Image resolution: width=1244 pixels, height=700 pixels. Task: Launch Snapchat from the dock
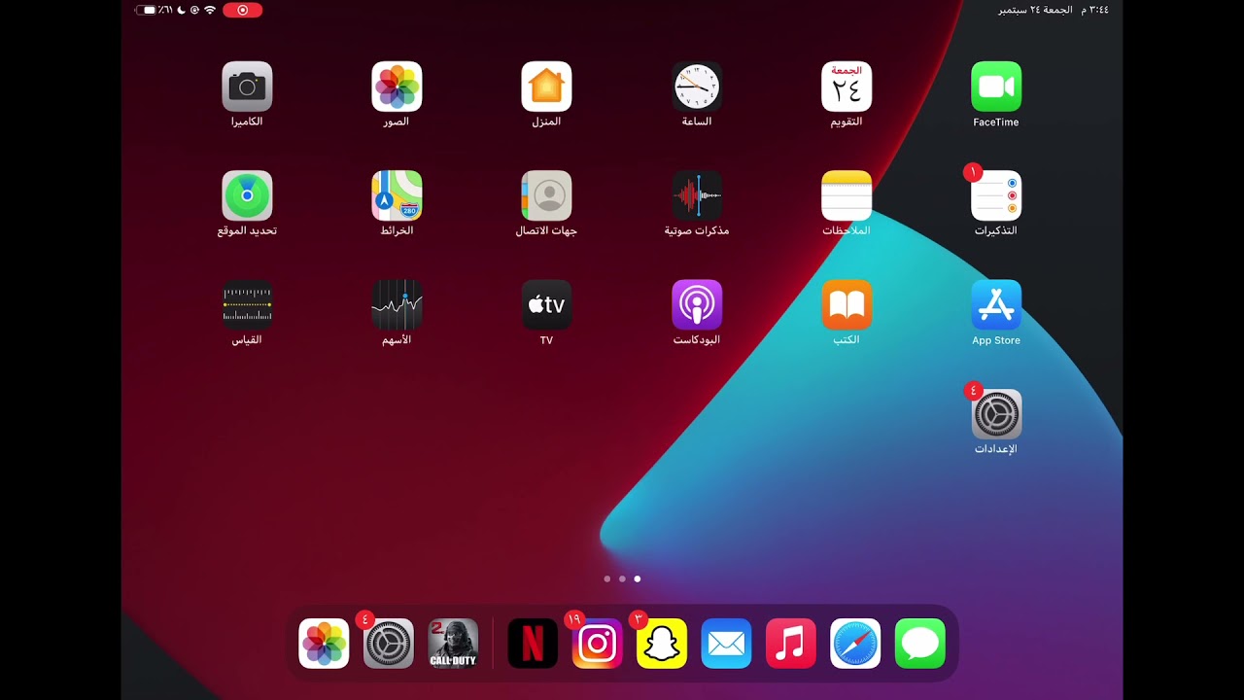662,644
